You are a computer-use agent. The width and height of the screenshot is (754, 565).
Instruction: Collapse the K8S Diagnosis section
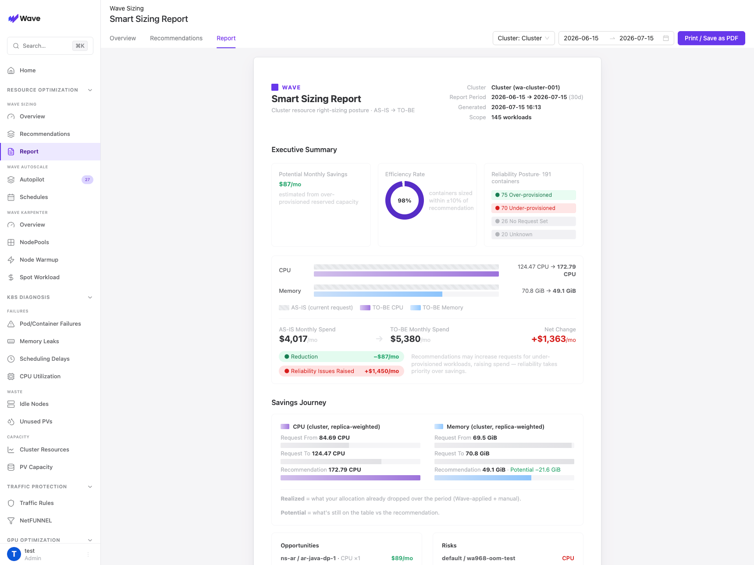(90, 297)
